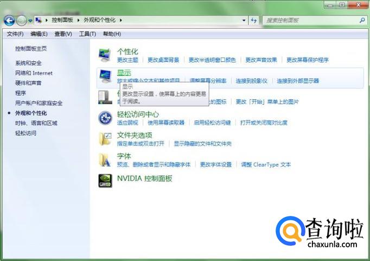Click the 个性化 monitor icon

pyautogui.click(x=105, y=55)
